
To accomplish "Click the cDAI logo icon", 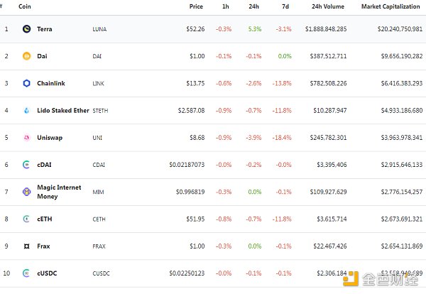I will tap(26, 165).
